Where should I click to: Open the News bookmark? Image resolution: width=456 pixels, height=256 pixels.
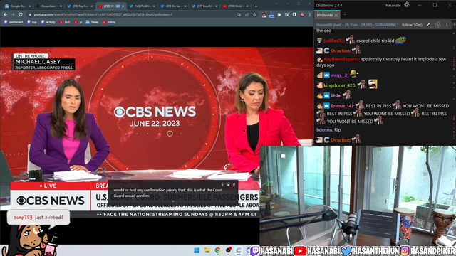92,22
